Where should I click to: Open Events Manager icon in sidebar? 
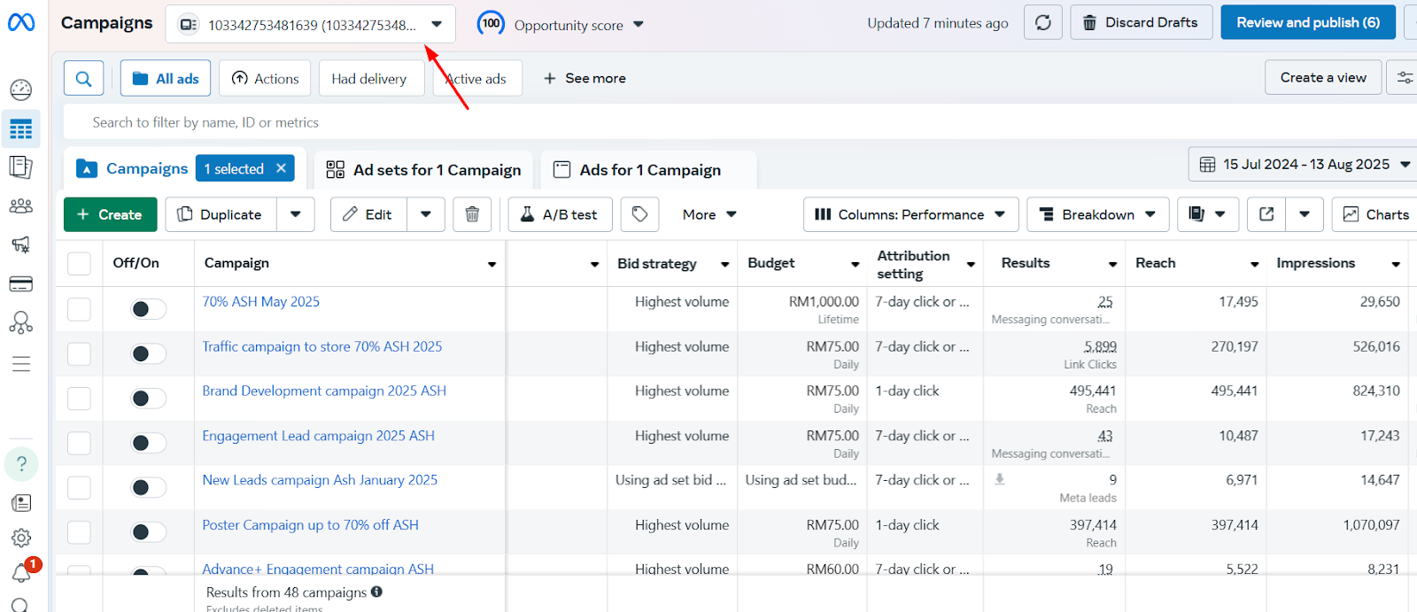coord(21,323)
